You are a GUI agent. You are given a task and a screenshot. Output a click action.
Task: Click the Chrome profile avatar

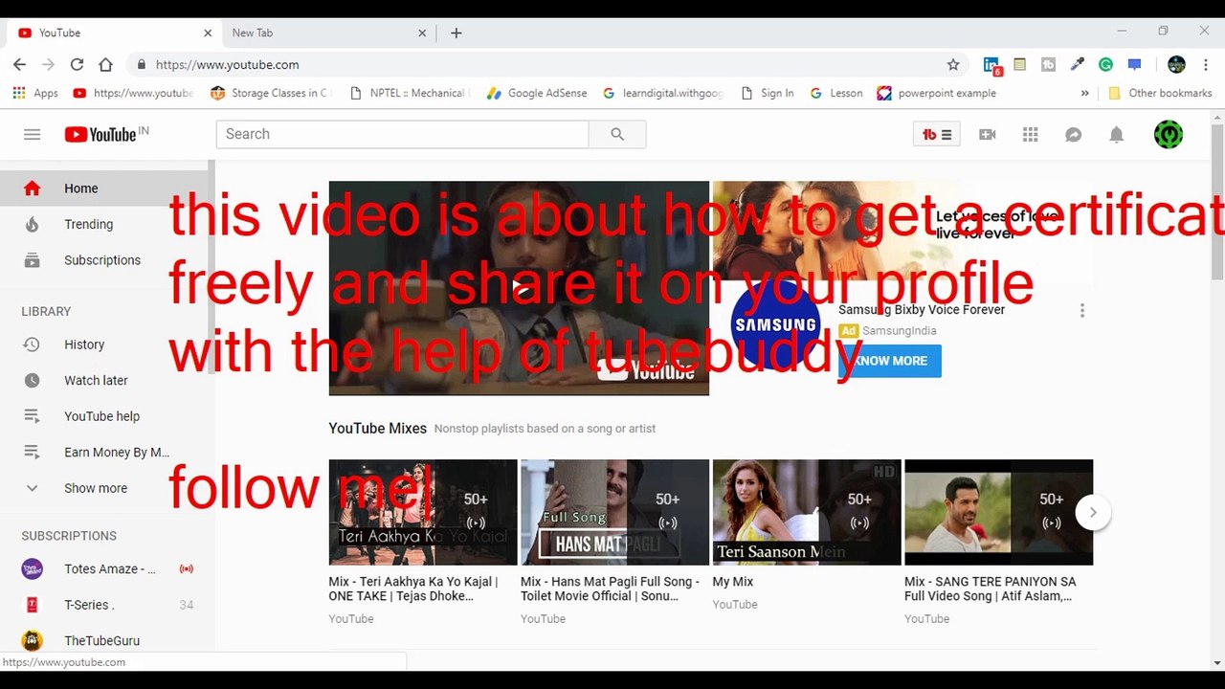click(1177, 64)
